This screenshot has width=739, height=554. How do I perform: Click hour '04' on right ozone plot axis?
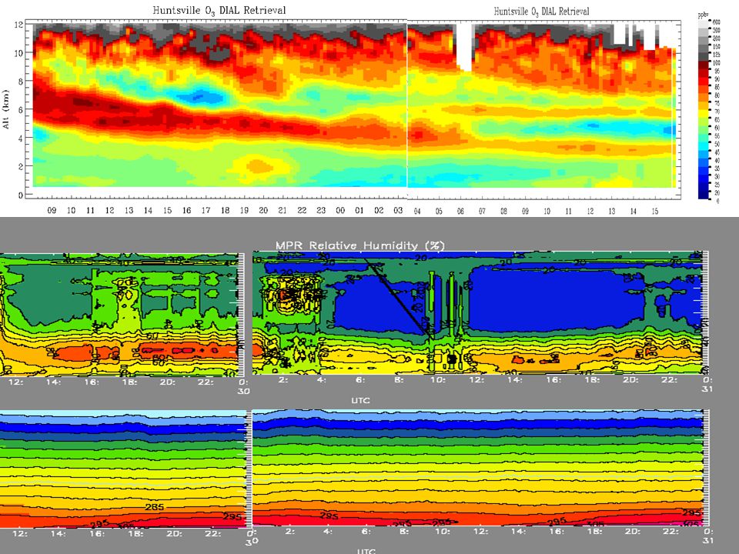(417, 212)
